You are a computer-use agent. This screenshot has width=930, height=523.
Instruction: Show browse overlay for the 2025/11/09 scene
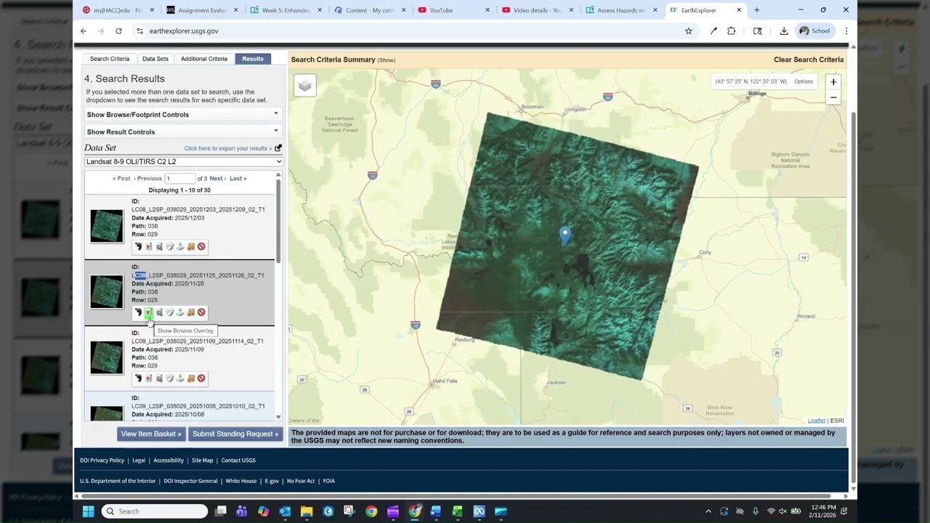tap(149, 378)
